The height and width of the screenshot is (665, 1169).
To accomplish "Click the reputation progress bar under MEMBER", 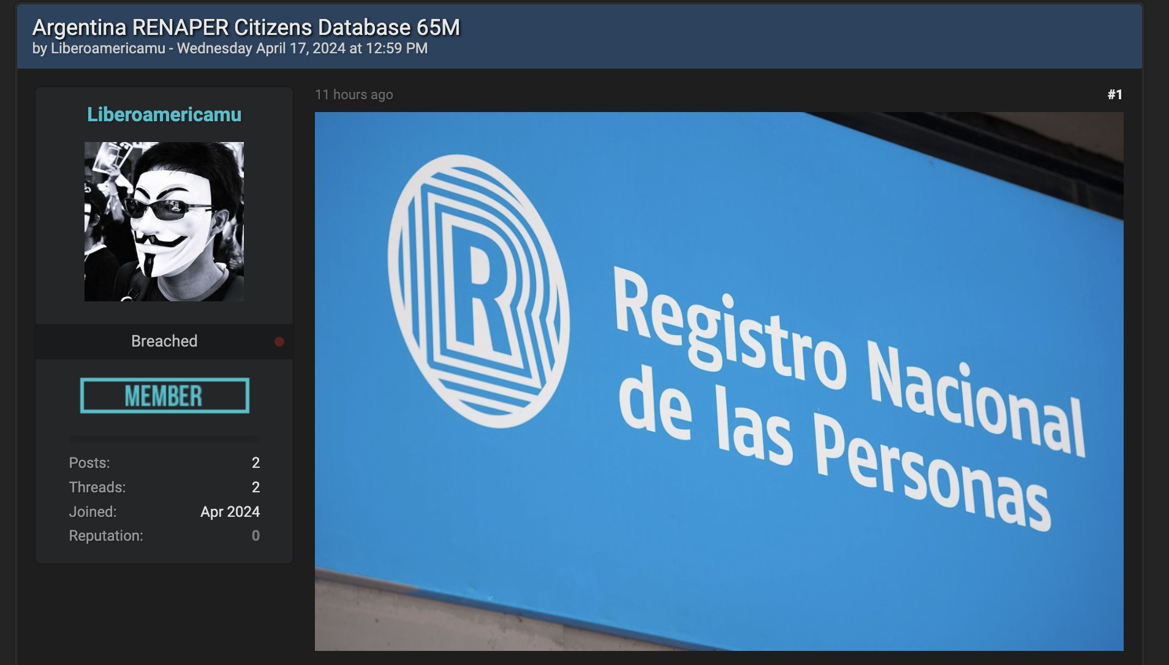I will coord(164,438).
